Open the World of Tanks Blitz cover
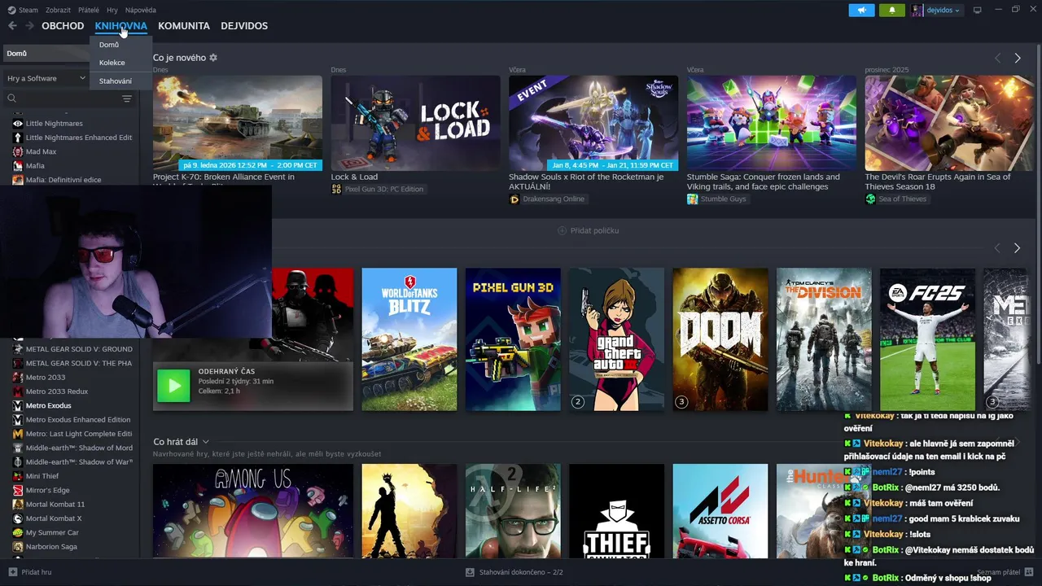The width and height of the screenshot is (1042, 586). point(409,339)
